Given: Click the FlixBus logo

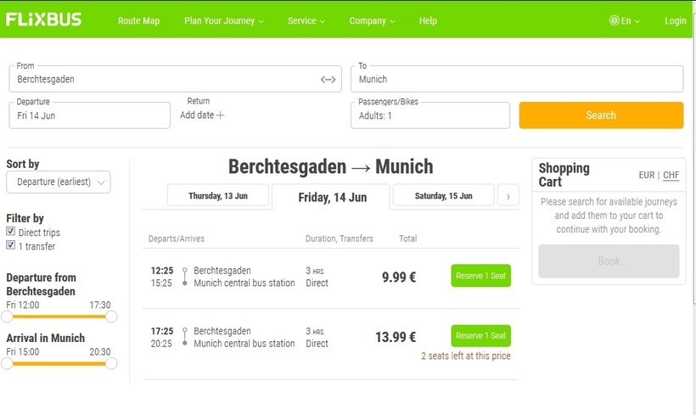Looking at the screenshot, I should point(43,20).
